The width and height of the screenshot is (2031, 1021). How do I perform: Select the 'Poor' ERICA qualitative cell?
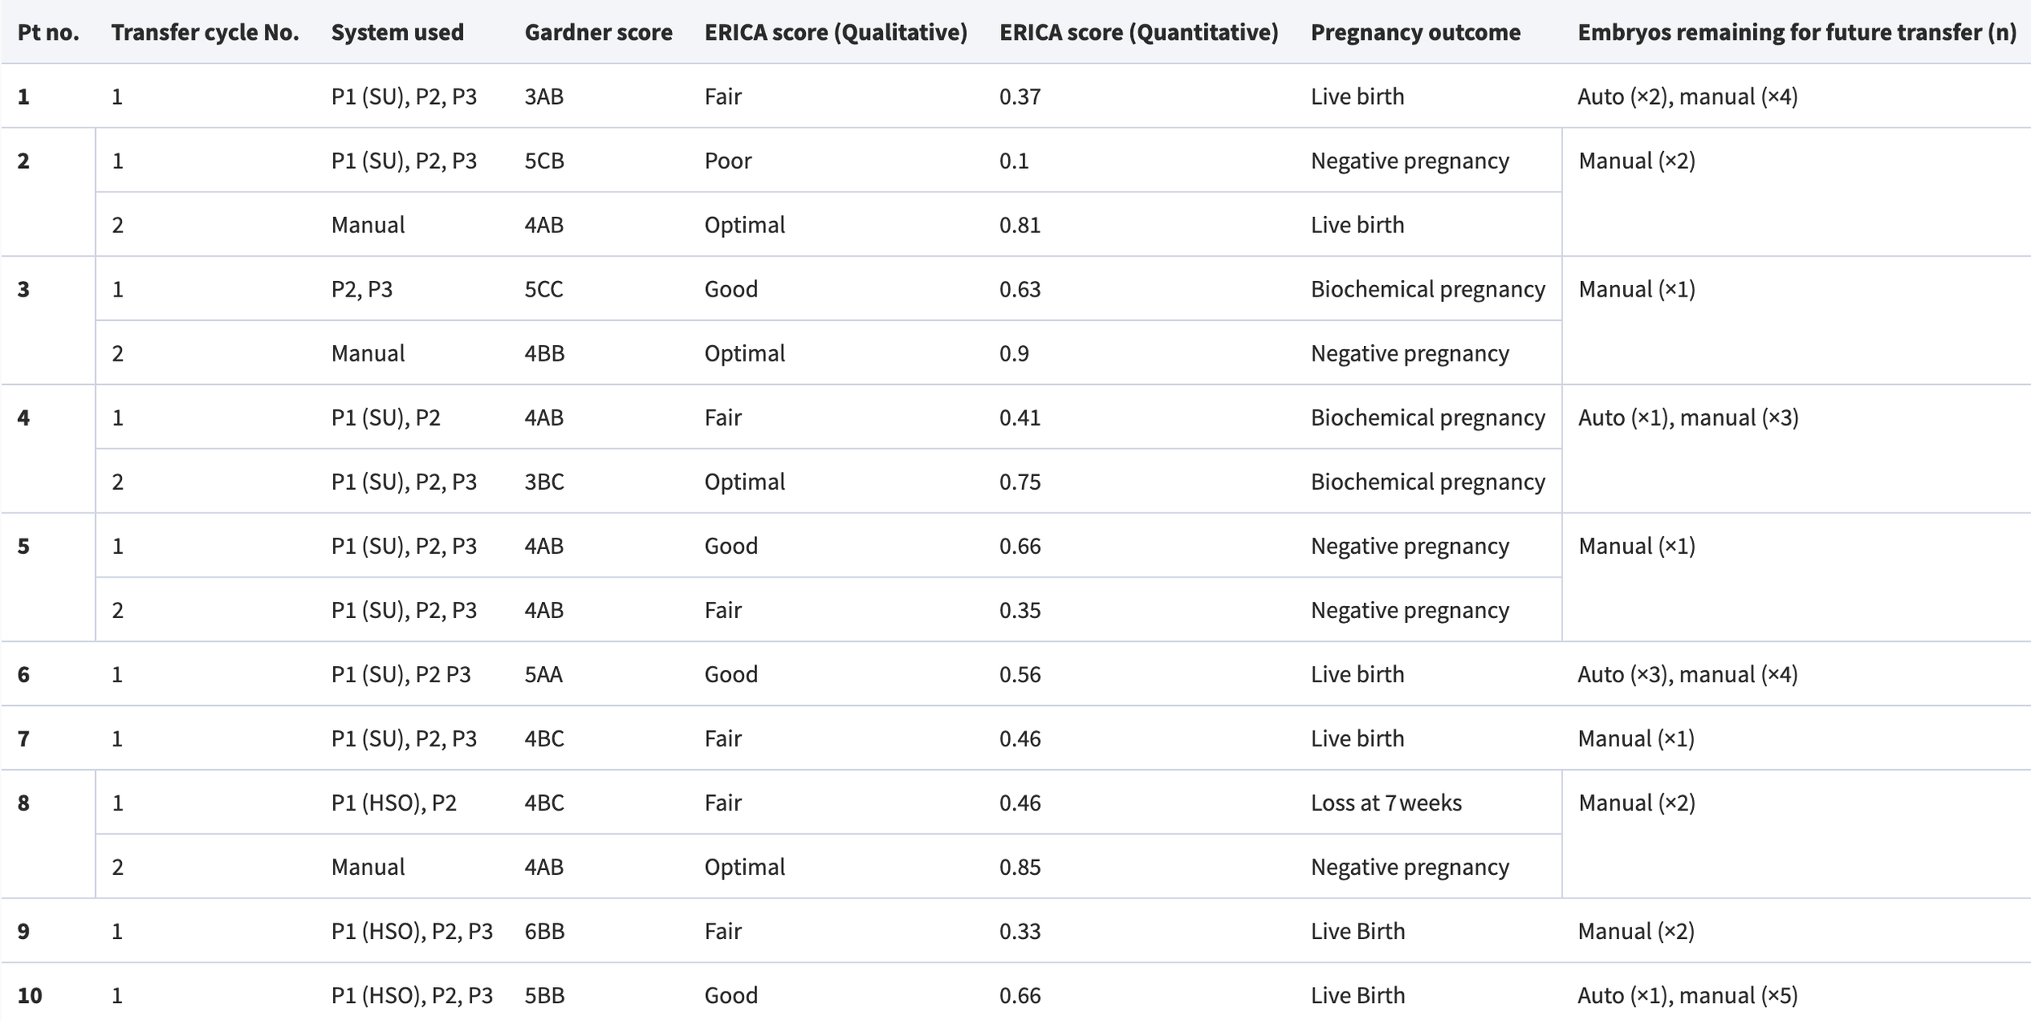point(728,161)
